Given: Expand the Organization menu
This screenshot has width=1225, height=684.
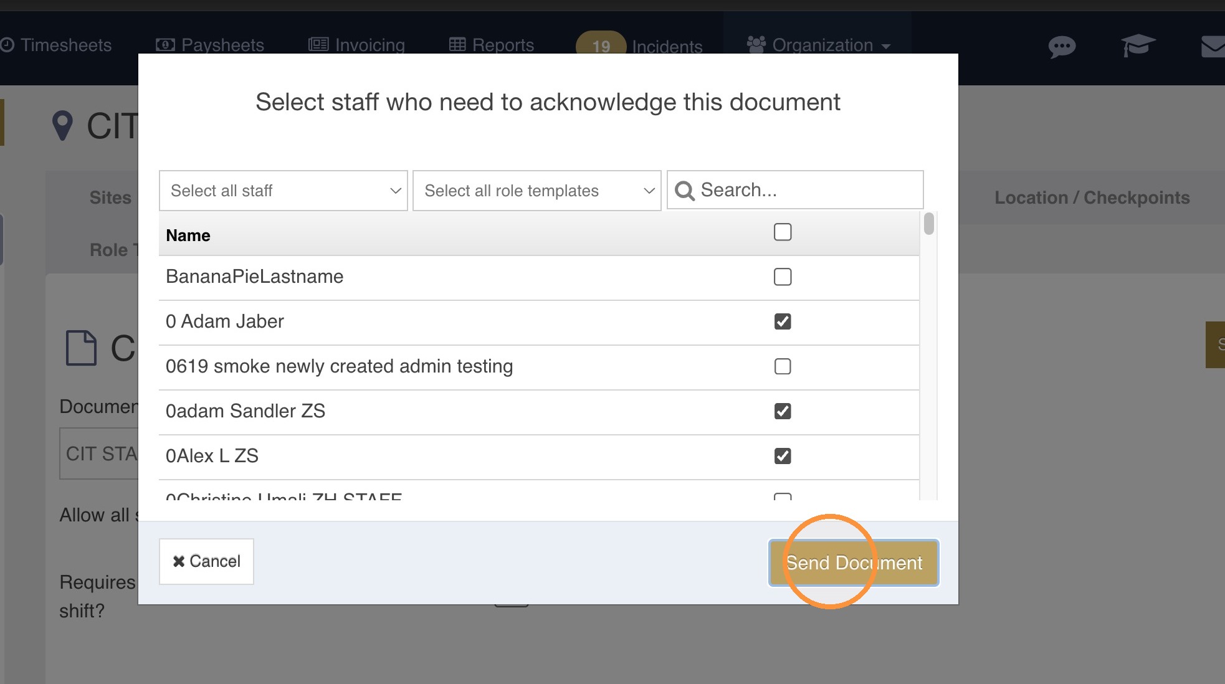Looking at the screenshot, I should click(x=818, y=45).
